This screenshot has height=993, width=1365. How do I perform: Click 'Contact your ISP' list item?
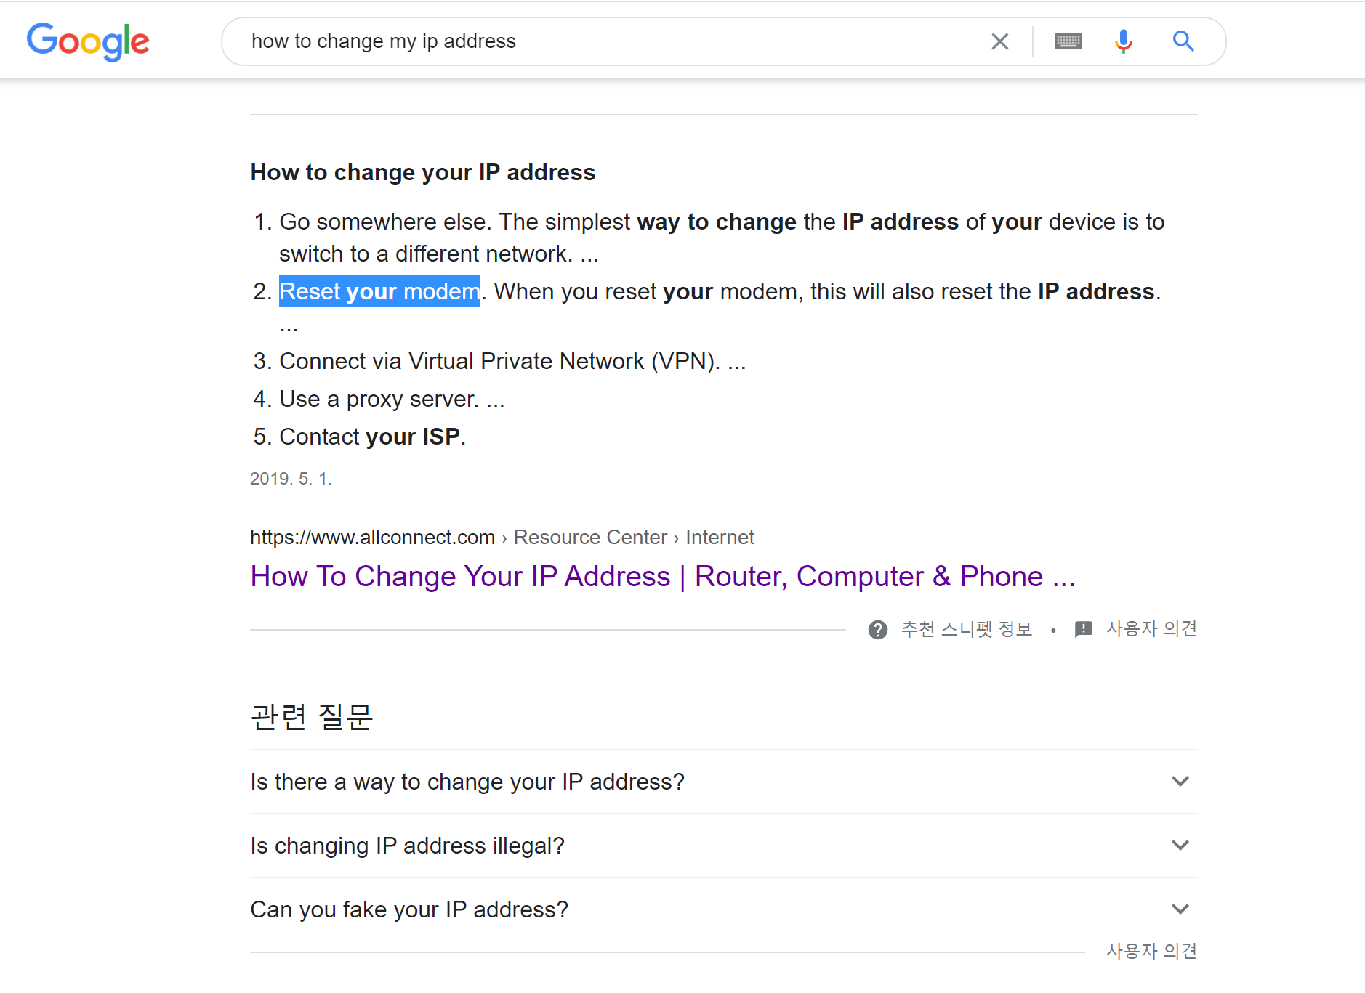click(371, 437)
